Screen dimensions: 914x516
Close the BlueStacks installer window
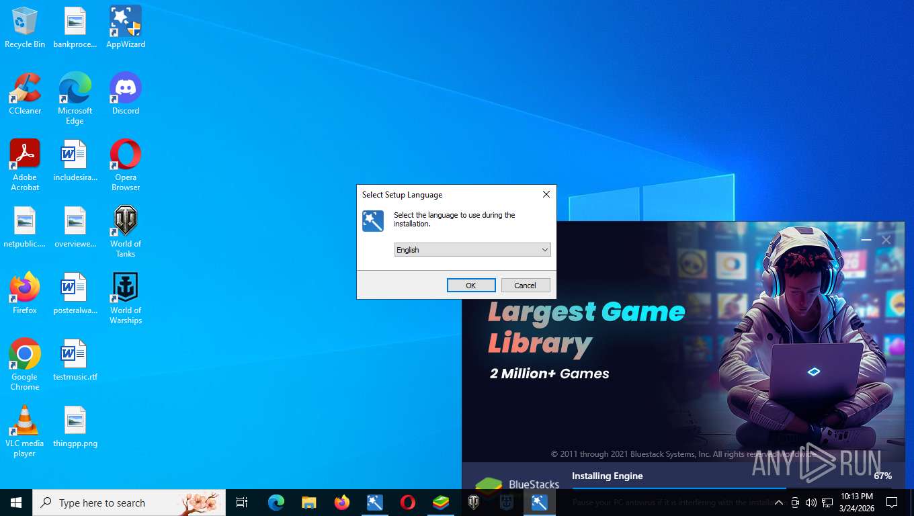pyautogui.click(x=886, y=240)
